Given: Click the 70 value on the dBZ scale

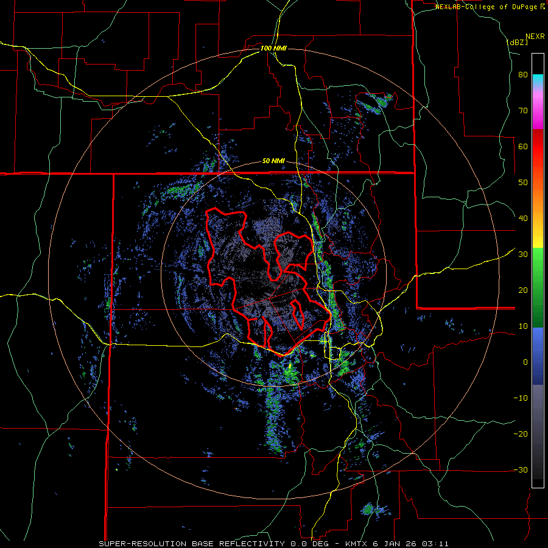Looking at the screenshot, I should click(523, 111).
